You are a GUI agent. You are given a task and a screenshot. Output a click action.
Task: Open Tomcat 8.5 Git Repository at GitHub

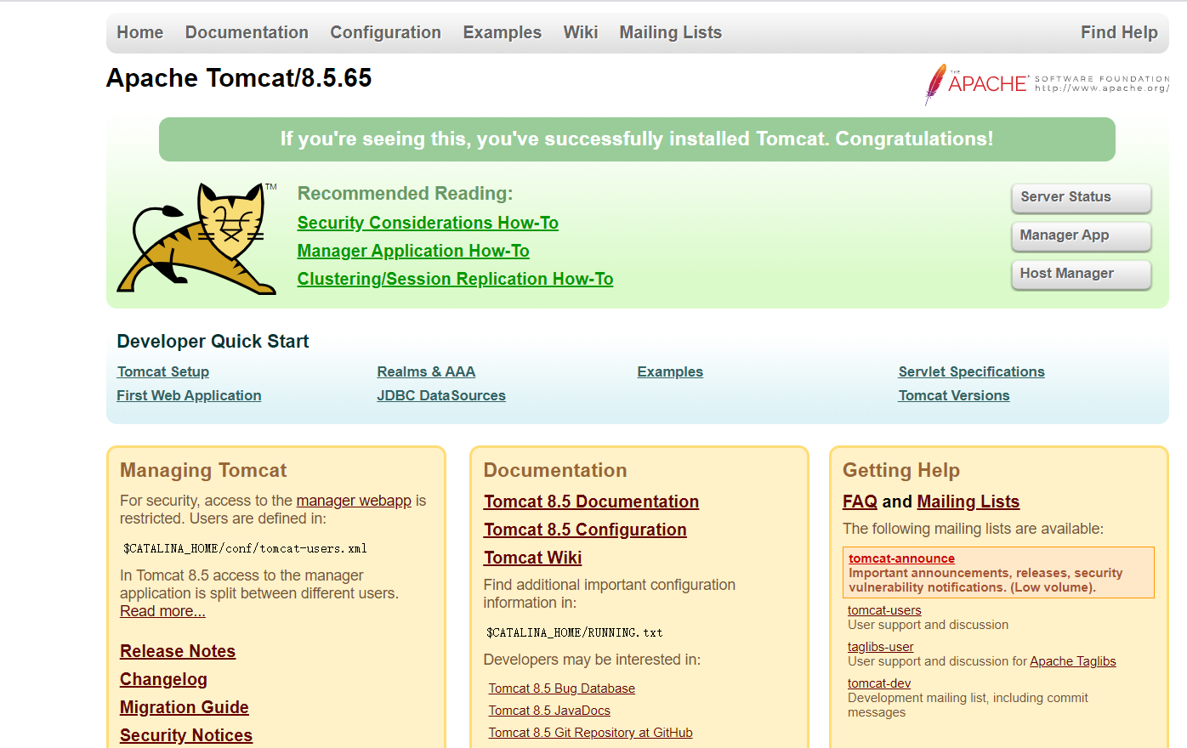pyautogui.click(x=590, y=733)
